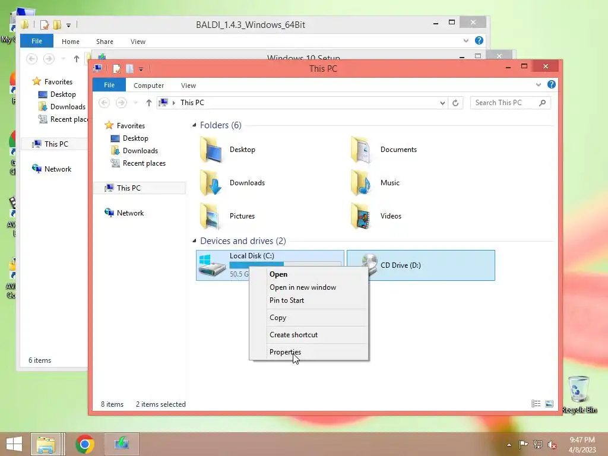Viewport: 608px width, 456px height.
Task: Open Windows Start button
Action: coord(14,444)
